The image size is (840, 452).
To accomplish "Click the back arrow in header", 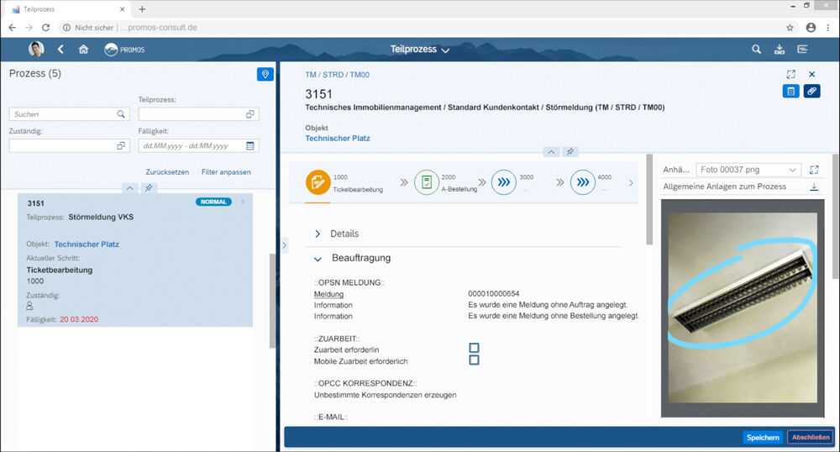I will (60, 50).
